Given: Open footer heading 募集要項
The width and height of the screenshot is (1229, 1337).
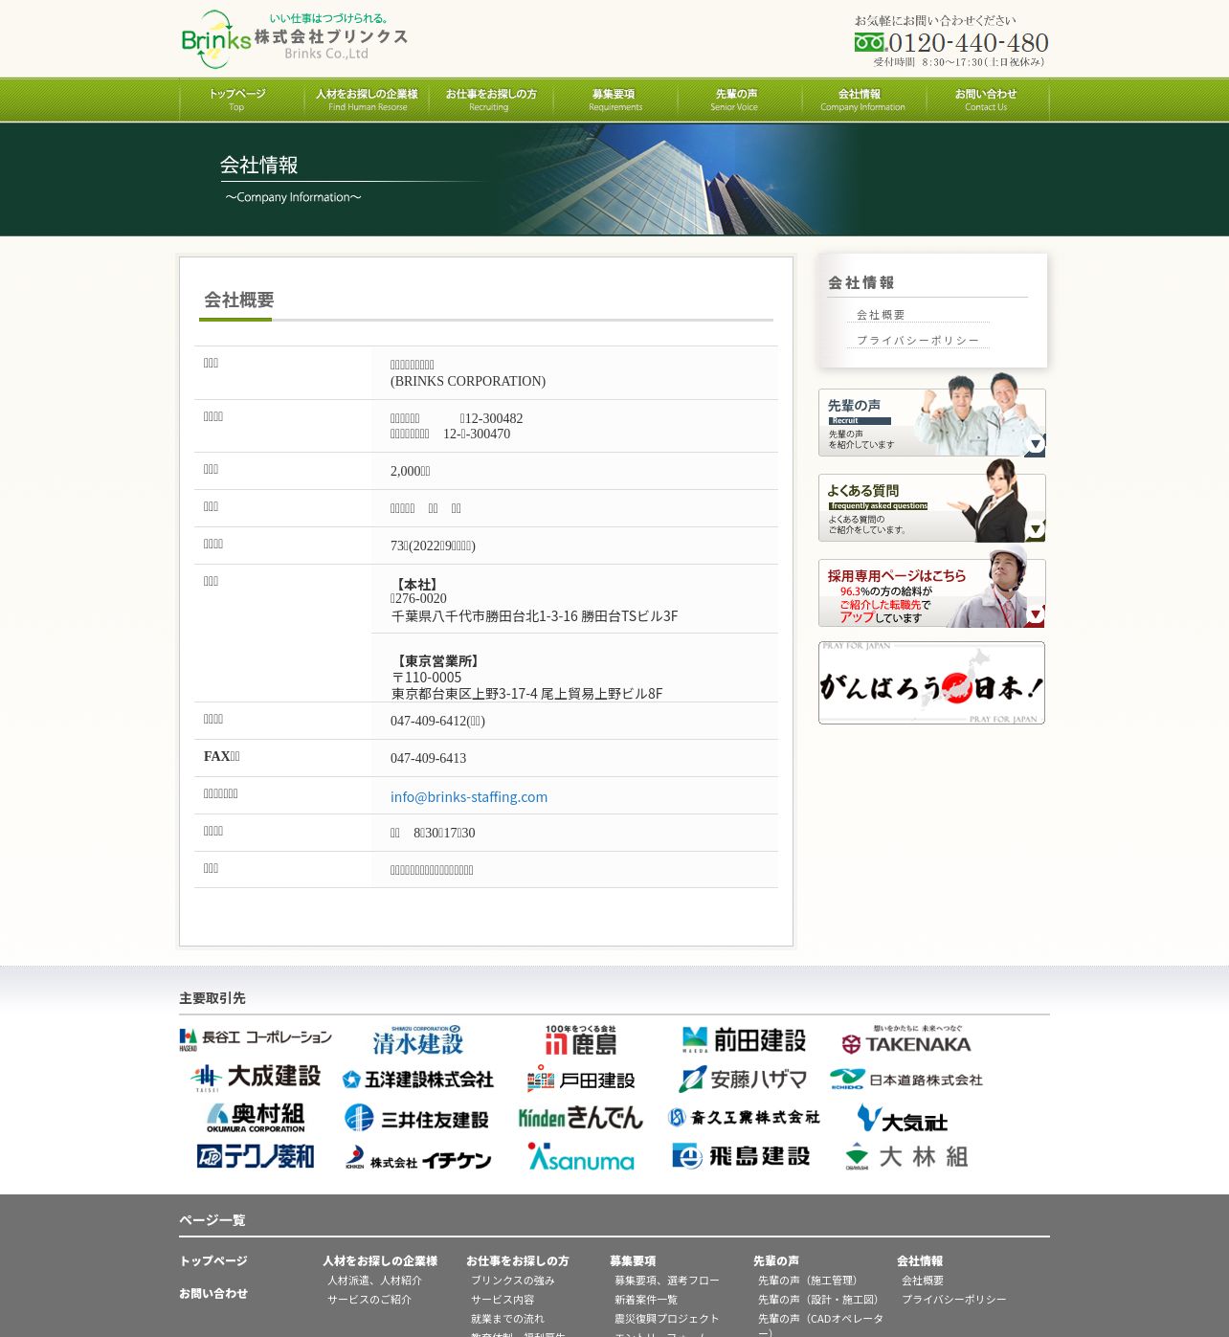Looking at the screenshot, I should (633, 1260).
